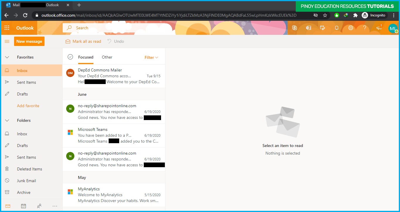Switch to Mail module at sidebar bottom

[8, 206]
